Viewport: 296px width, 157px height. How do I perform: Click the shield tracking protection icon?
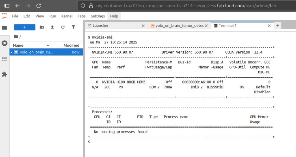pos(83,6)
